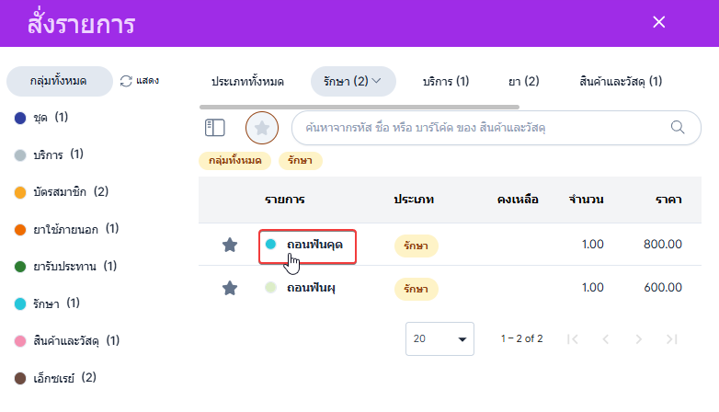Click the refresh แสดง icon
The width and height of the screenshot is (719, 412).
click(x=126, y=81)
